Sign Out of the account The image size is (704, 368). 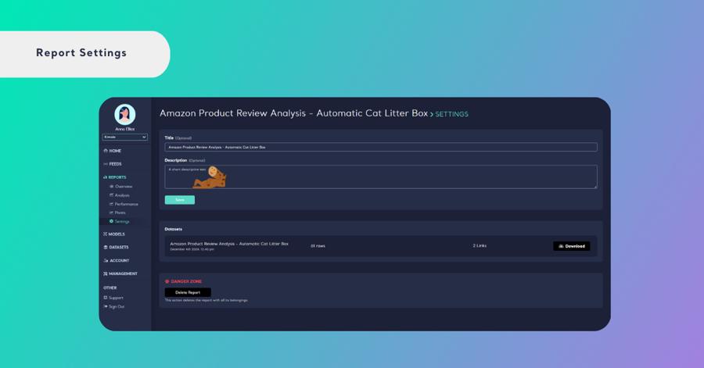[x=114, y=306]
